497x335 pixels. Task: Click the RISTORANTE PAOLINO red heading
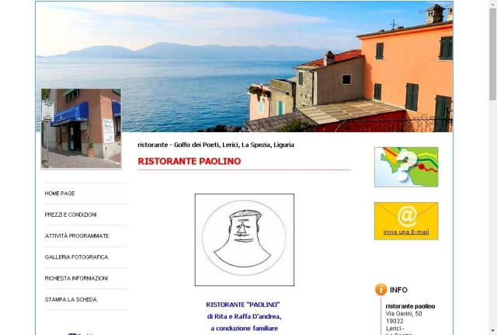pyautogui.click(x=189, y=161)
